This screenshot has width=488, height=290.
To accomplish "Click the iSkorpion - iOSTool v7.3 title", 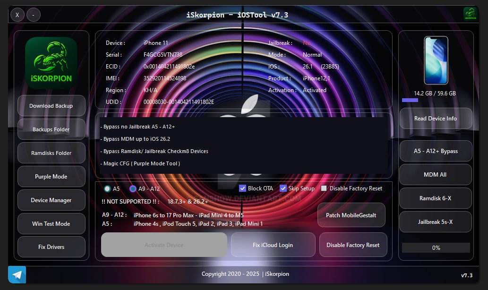I will coord(237,15).
